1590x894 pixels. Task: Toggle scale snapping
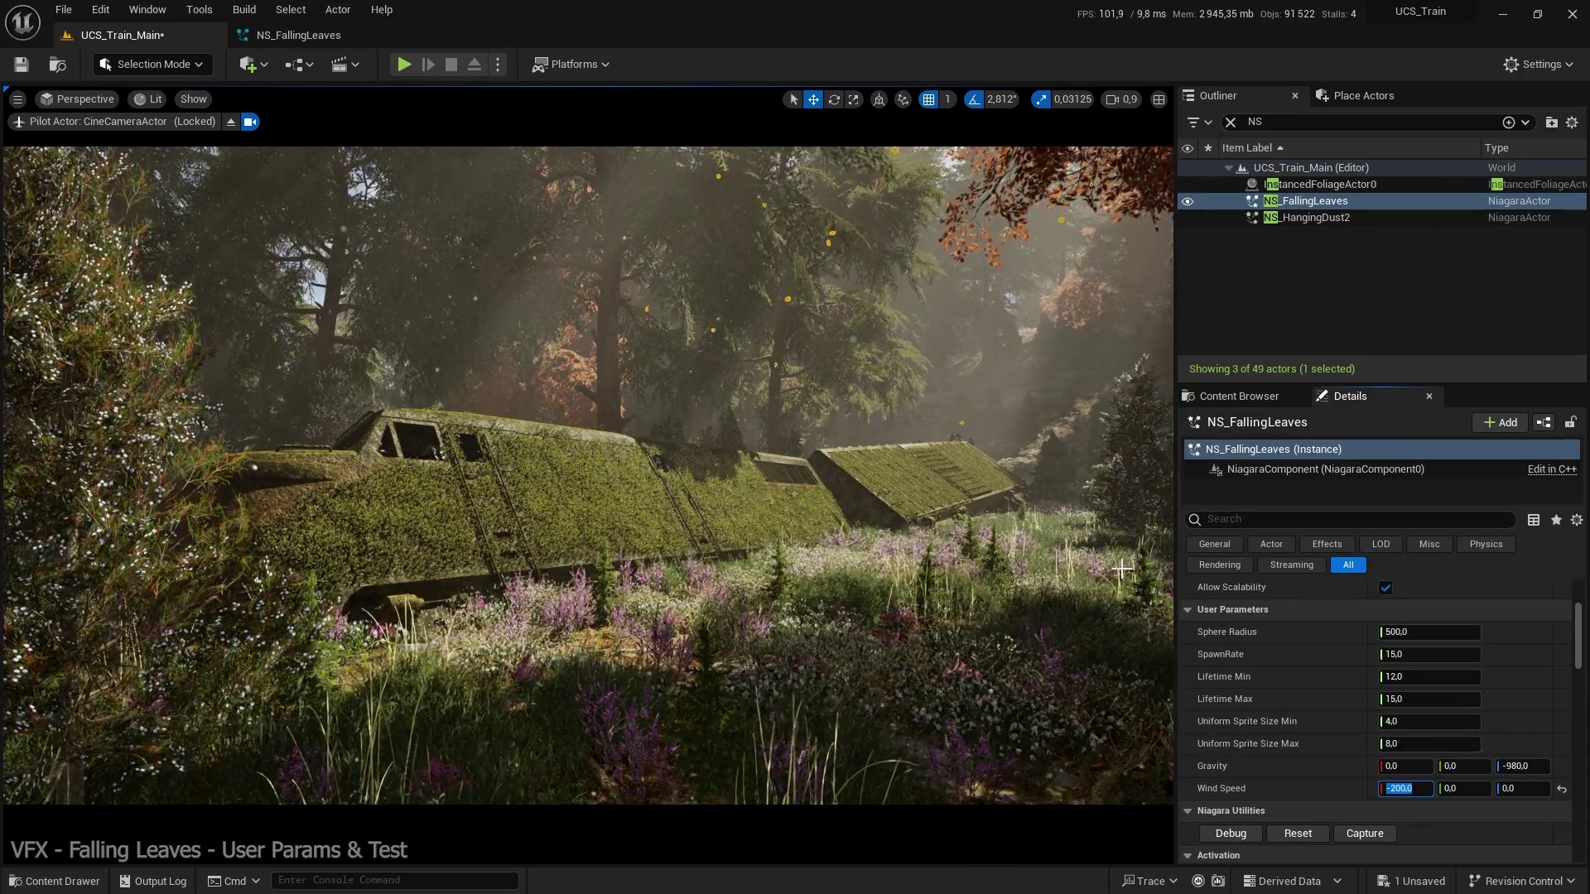(1040, 99)
